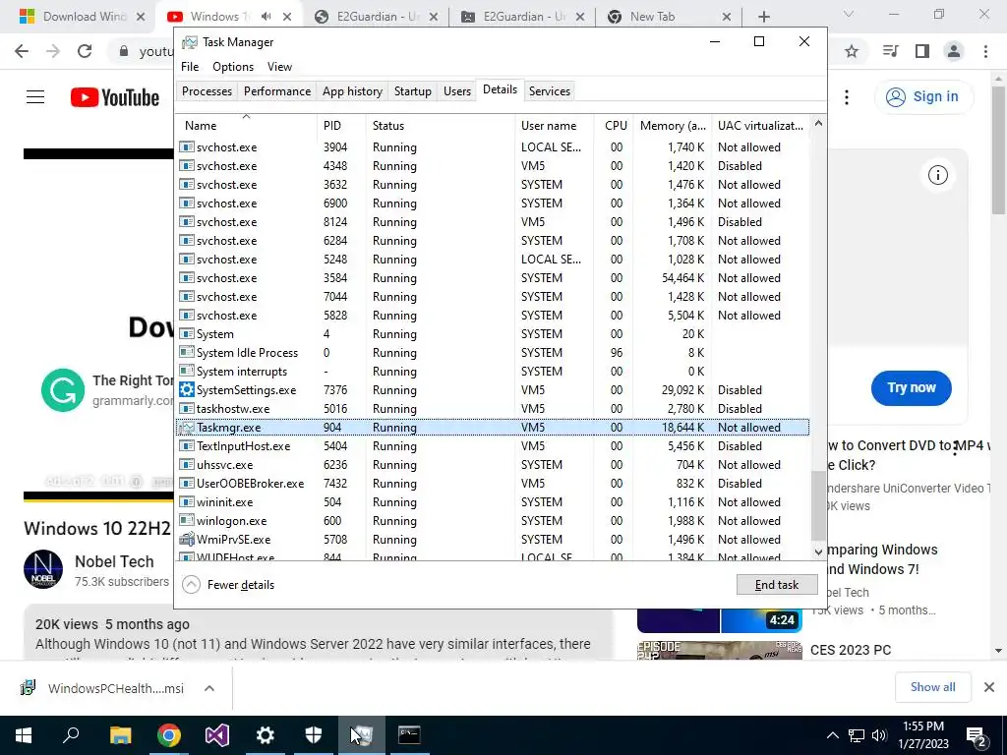Open the Nobel Tech channel avatar

pos(43,569)
